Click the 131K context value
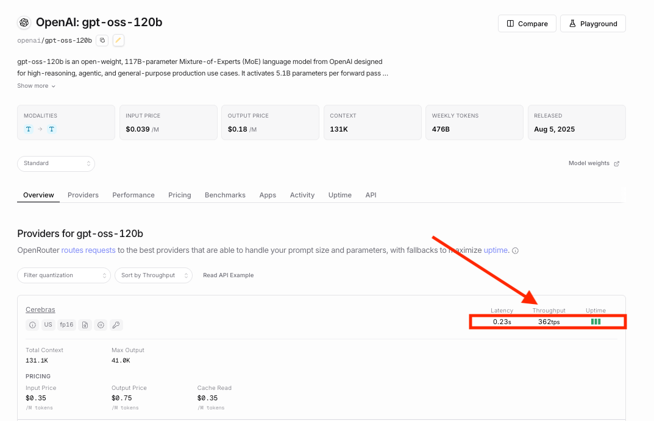This screenshot has width=654, height=421. (339, 129)
